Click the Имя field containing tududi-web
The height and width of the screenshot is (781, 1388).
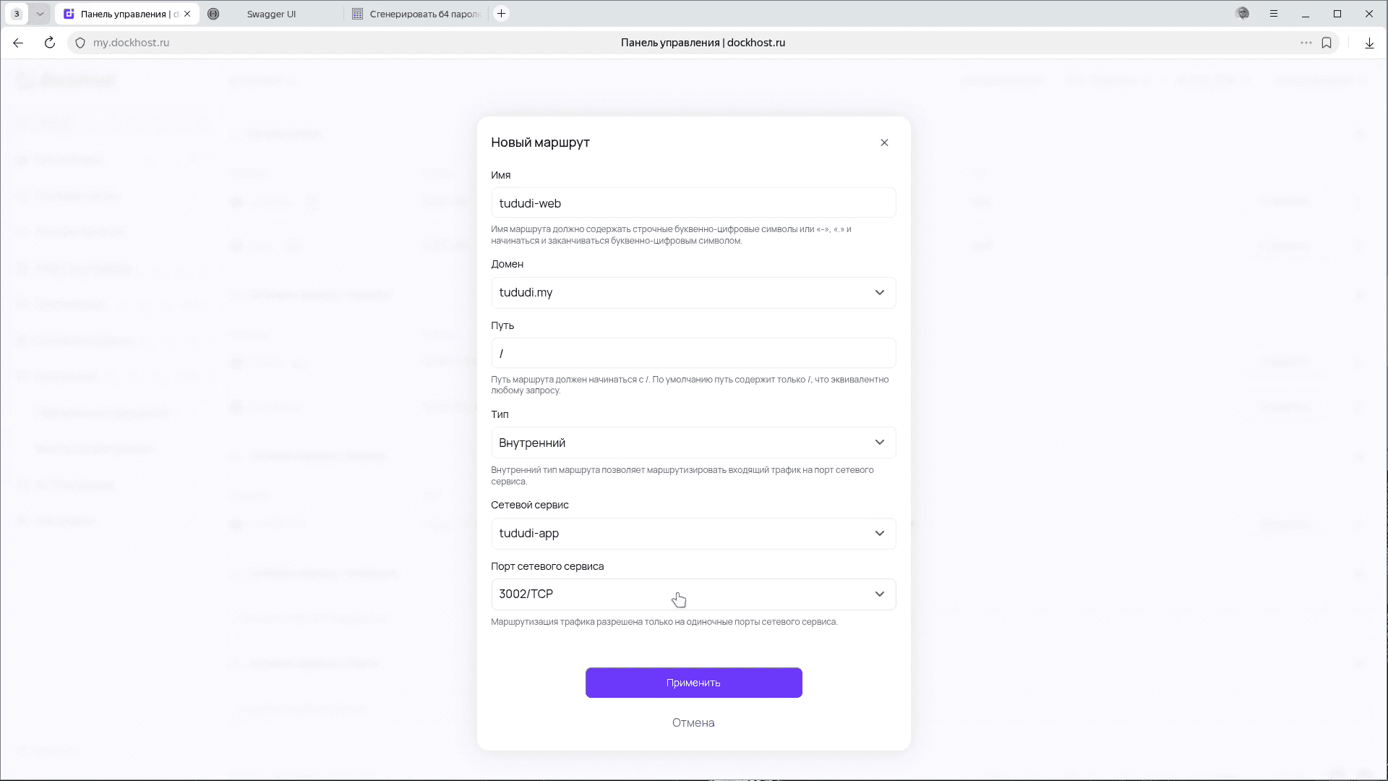click(x=693, y=203)
